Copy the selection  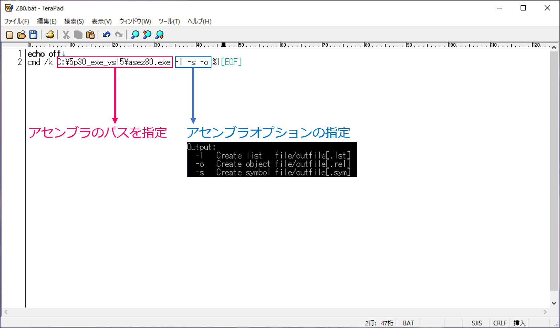[x=78, y=35]
